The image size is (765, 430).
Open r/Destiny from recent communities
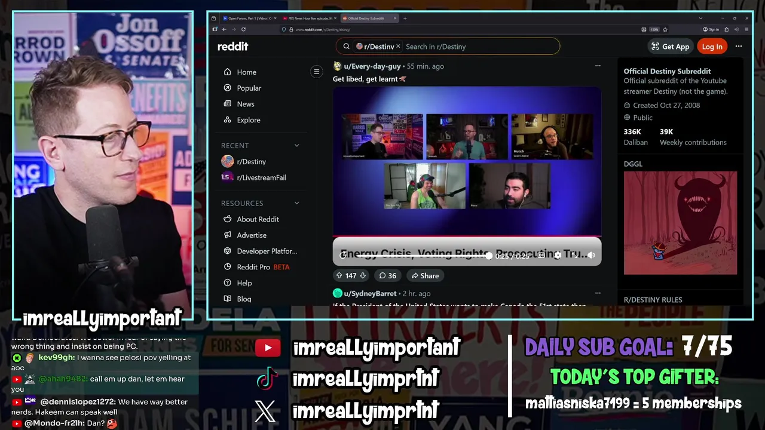point(251,161)
